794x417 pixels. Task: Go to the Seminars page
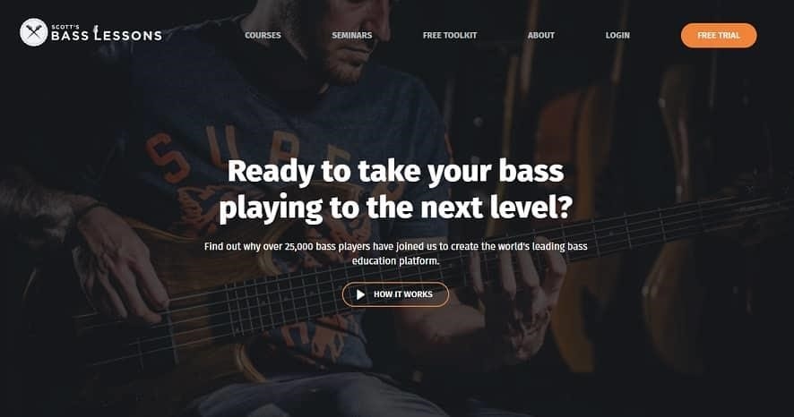(x=352, y=36)
